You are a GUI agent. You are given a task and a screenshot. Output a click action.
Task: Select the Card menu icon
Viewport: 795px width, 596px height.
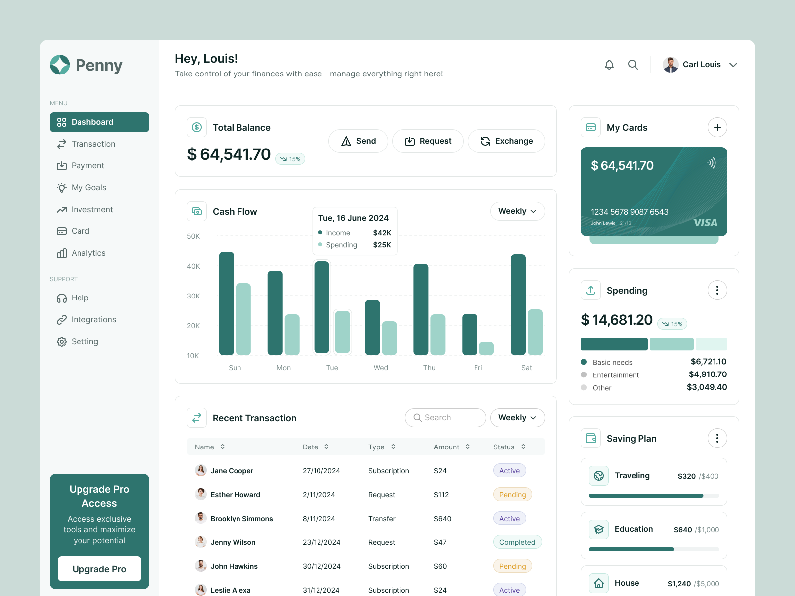(x=61, y=231)
